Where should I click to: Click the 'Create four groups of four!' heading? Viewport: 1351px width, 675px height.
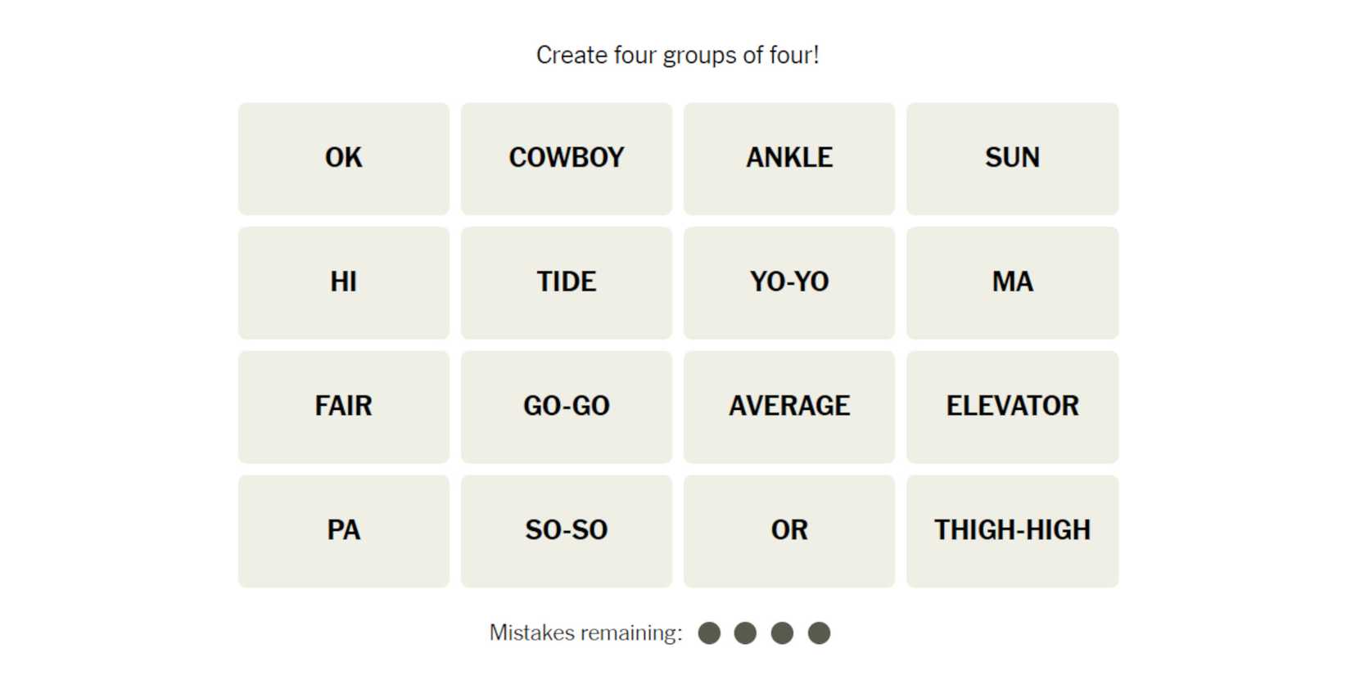pyautogui.click(x=677, y=56)
